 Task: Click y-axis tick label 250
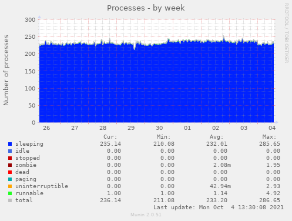coord(30,37)
